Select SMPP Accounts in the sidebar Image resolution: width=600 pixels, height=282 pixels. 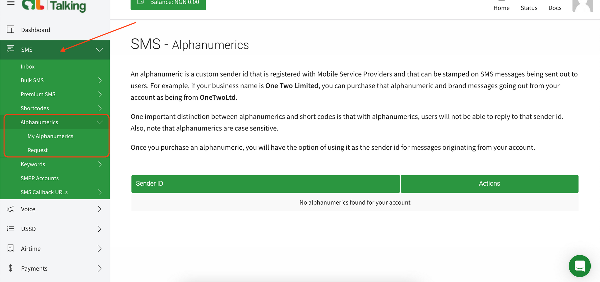click(40, 178)
